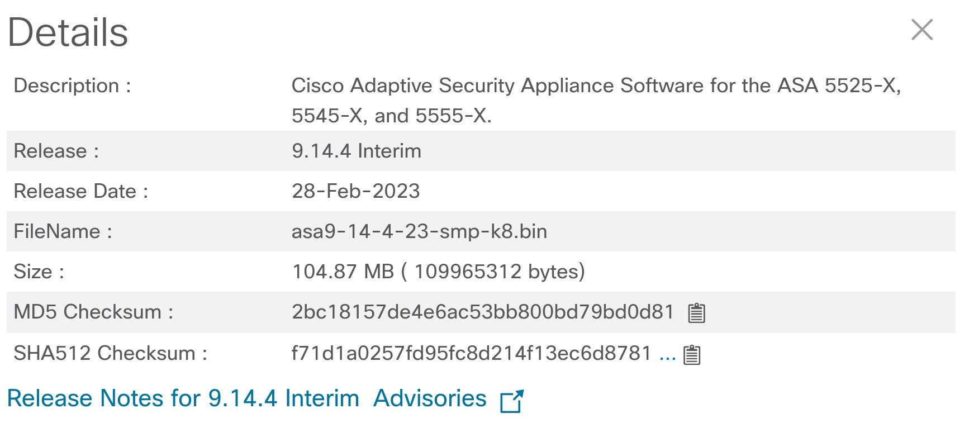The image size is (969, 423).
Task: Select the release date 28-Feb-2023
Action: (x=355, y=191)
